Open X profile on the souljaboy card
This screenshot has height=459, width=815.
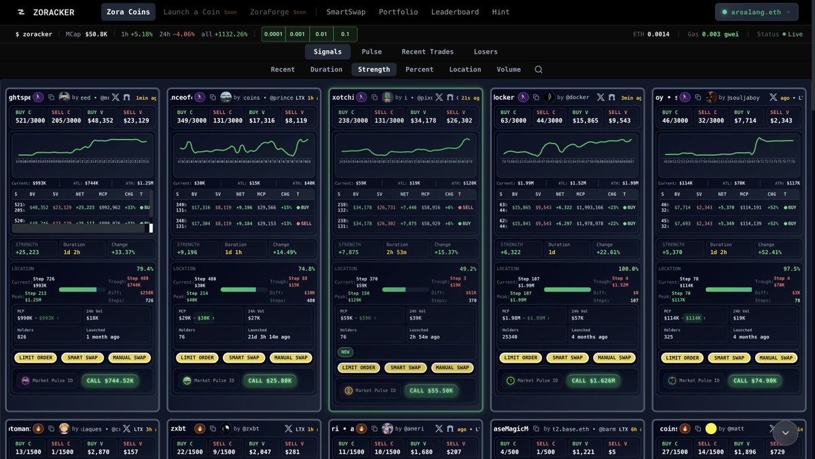coord(772,98)
